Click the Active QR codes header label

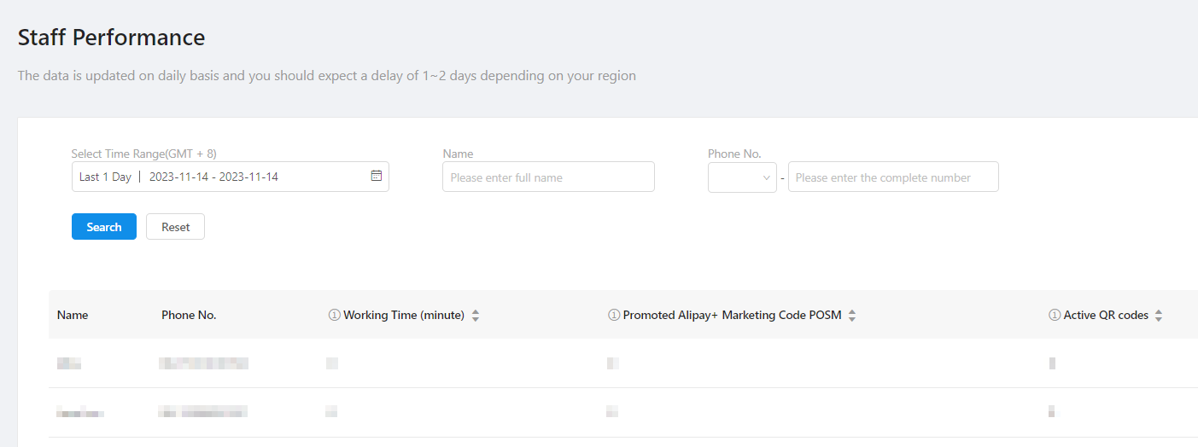1106,316
